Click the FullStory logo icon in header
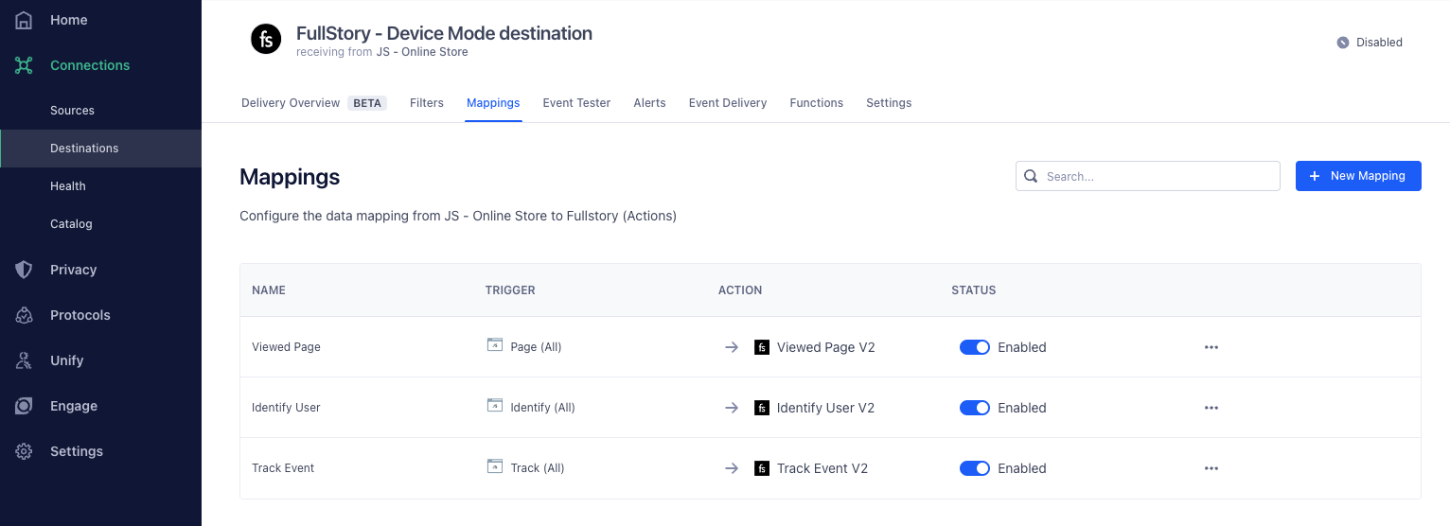 pos(266,40)
